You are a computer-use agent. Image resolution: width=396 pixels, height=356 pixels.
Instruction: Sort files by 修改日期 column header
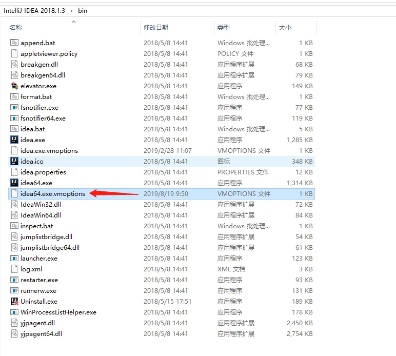click(156, 27)
